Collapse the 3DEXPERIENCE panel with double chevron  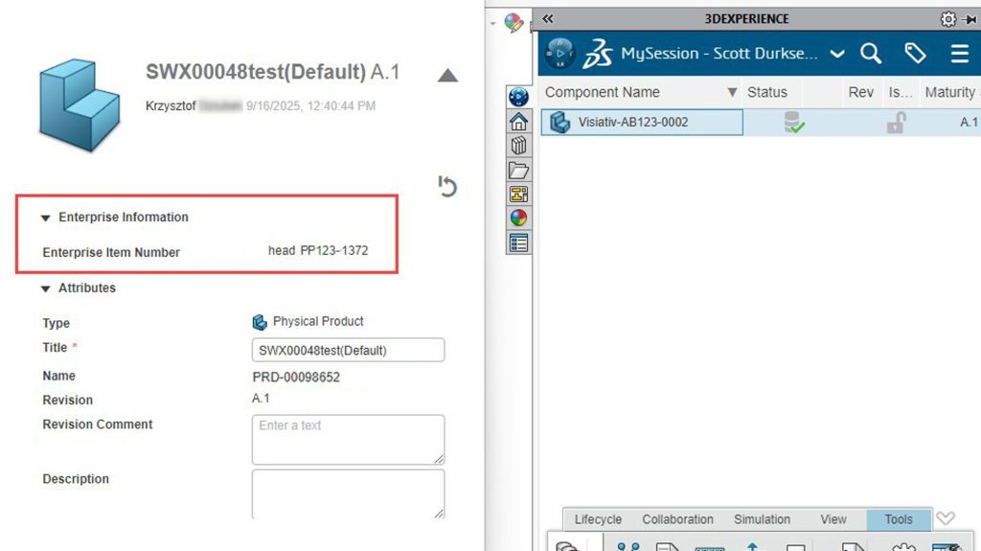tap(547, 19)
